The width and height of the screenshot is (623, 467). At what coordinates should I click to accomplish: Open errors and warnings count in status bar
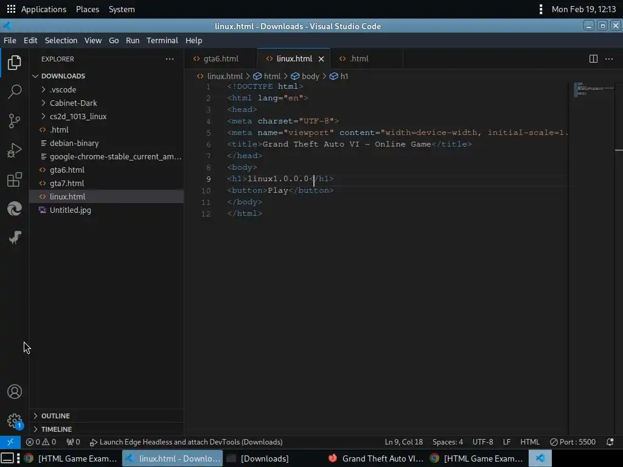[41, 442]
